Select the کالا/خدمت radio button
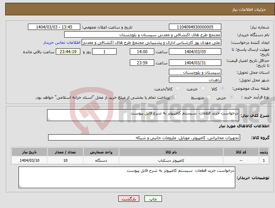Viewport: 275px width, 208px height. 178,88
